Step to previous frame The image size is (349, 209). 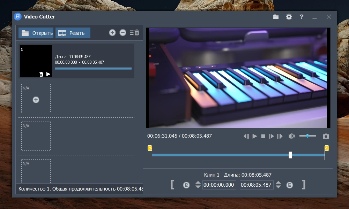click(x=246, y=136)
